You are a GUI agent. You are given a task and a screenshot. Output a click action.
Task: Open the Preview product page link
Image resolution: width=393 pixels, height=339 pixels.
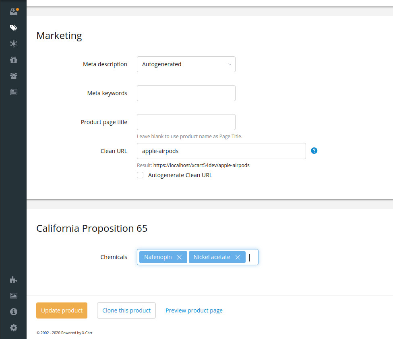(194, 310)
